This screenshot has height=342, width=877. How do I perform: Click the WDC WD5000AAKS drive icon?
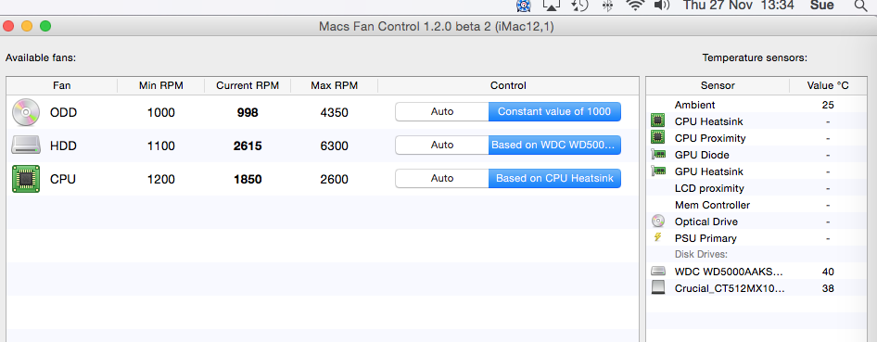coord(658,272)
